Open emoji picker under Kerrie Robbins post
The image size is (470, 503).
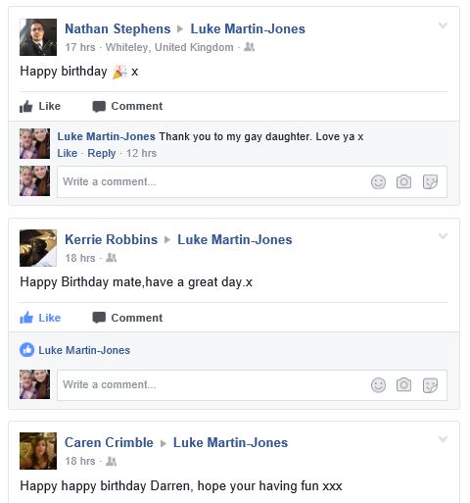click(x=378, y=385)
